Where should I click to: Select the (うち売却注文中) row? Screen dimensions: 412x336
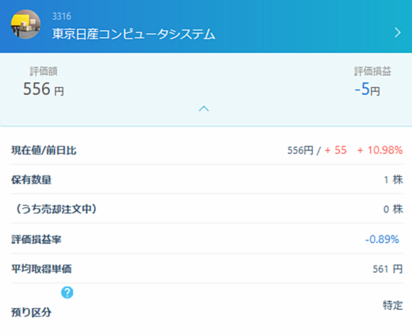pos(207,209)
